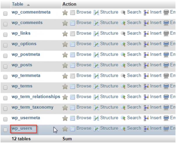
Task: Sort by the Table column arrow
Action: (28, 5)
